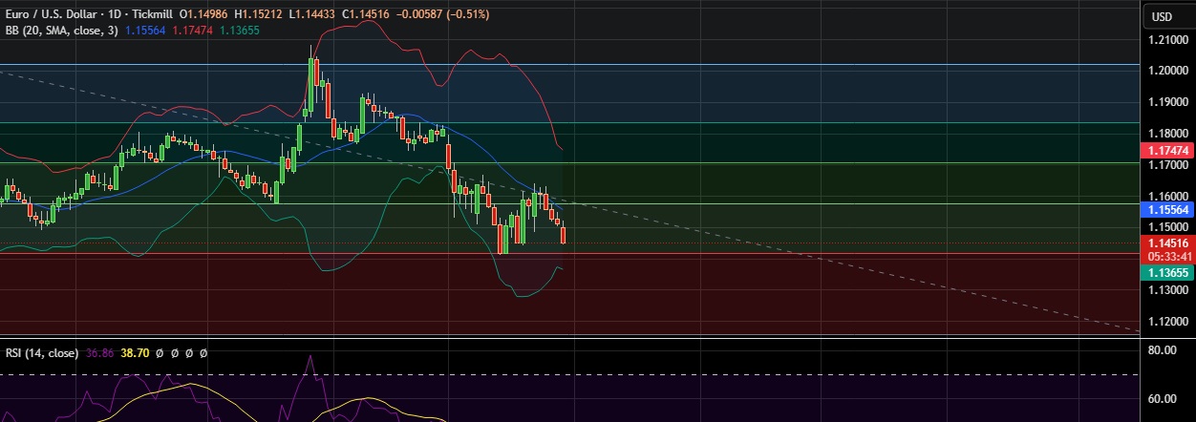Click the 1.16000 price scale label
This screenshot has width=1196, height=422.
tap(1166, 196)
